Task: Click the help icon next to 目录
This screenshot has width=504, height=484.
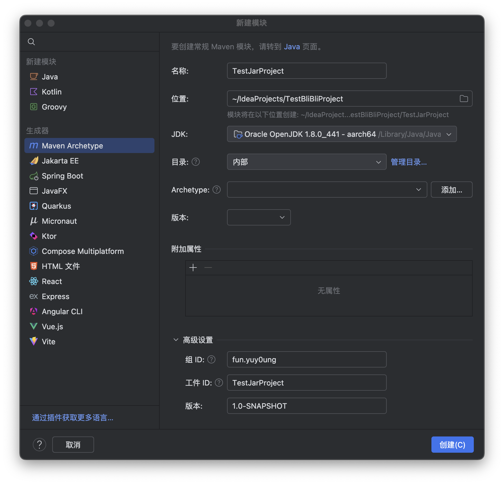Action: (196, 162)
